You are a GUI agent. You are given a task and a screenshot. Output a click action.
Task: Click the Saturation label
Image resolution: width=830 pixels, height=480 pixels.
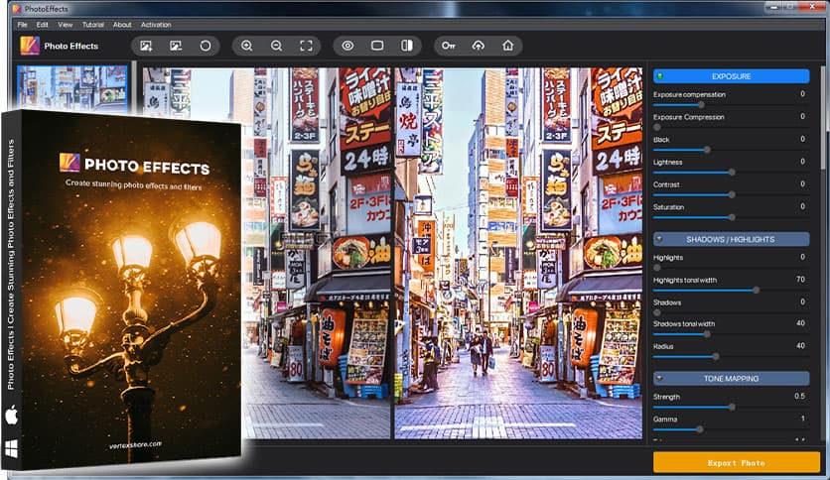(x=668, y=207)
